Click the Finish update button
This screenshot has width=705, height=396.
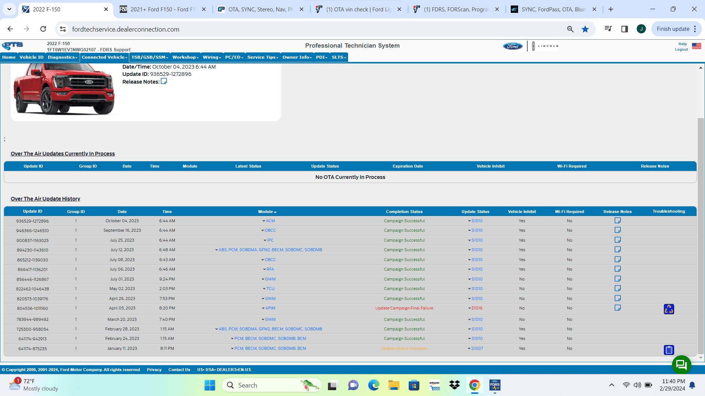point(673,29)
